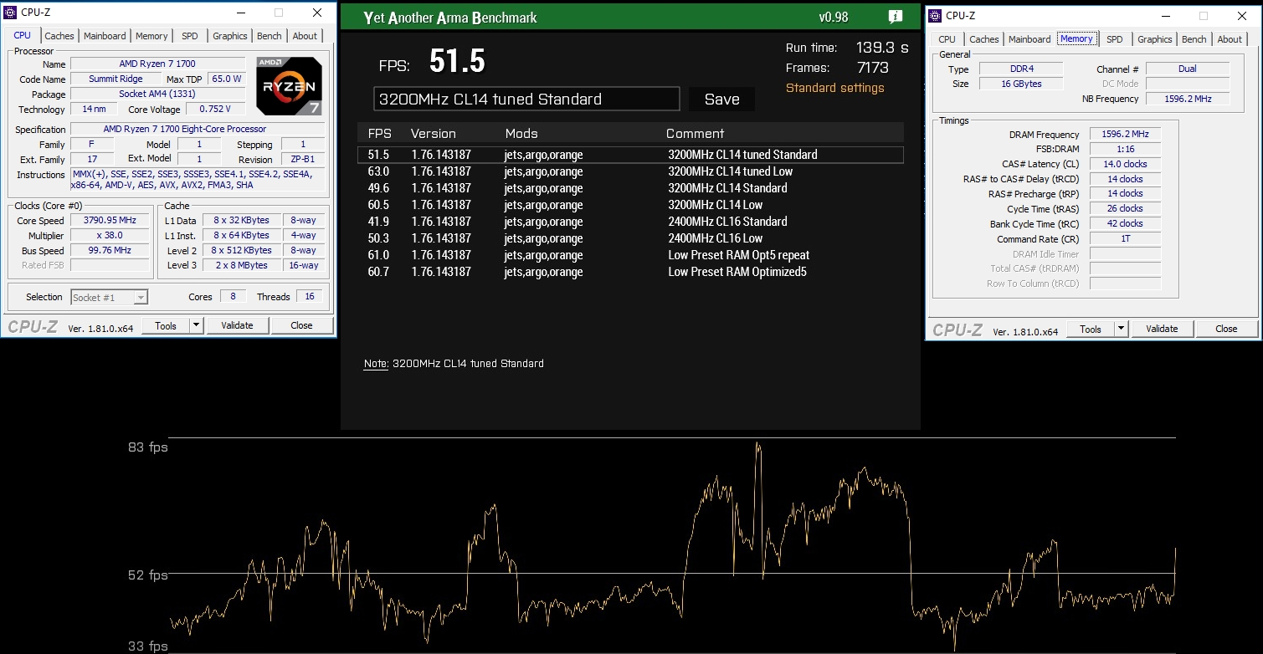1263x654 pixels.
Task: Click Tools button in right CPU-Z window
Action: [x=1091, y=329]
